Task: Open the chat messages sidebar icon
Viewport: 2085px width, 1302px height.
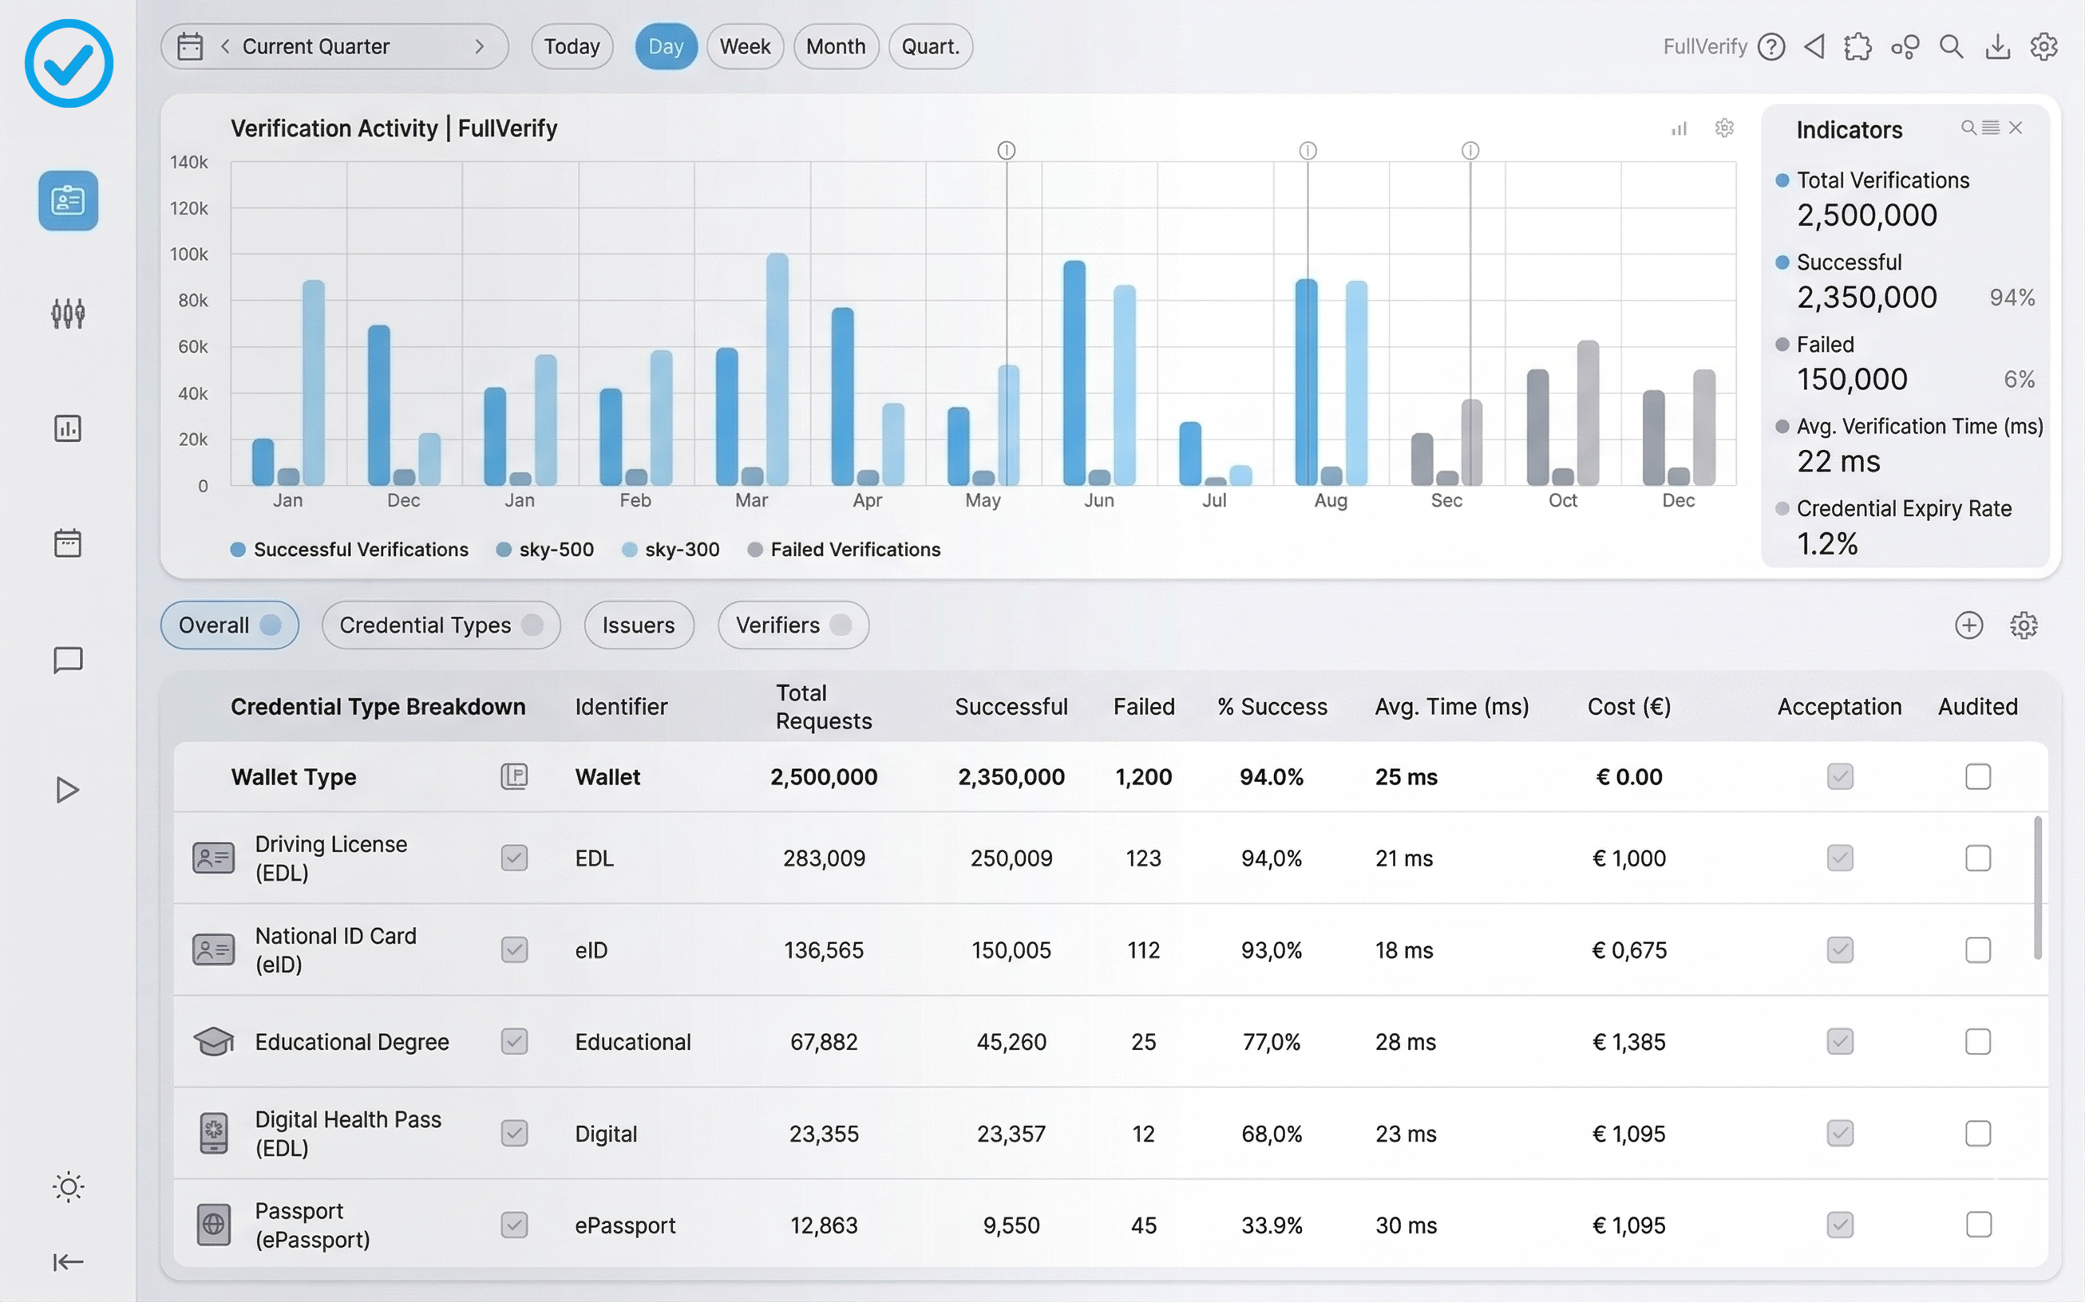Action: (67, 661)
